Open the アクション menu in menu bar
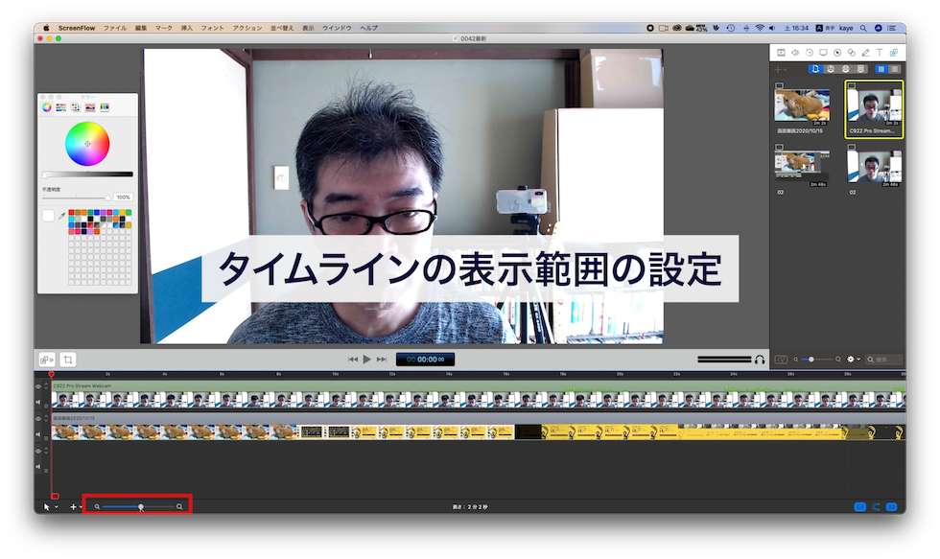Image resolution: width=940 pixels, height=559 pixels. click(247, 28)
